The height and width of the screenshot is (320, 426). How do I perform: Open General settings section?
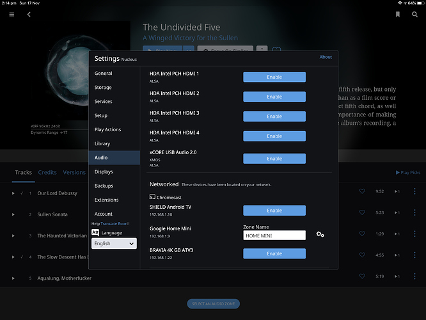coord(114,73)
